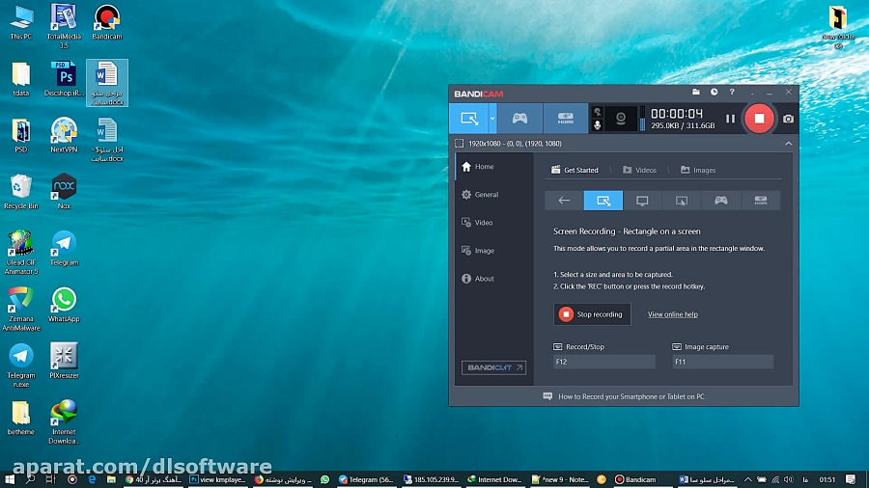Go back with the left arrow button
This screenshot has width=869, height=488.
[x=564, y=201]
